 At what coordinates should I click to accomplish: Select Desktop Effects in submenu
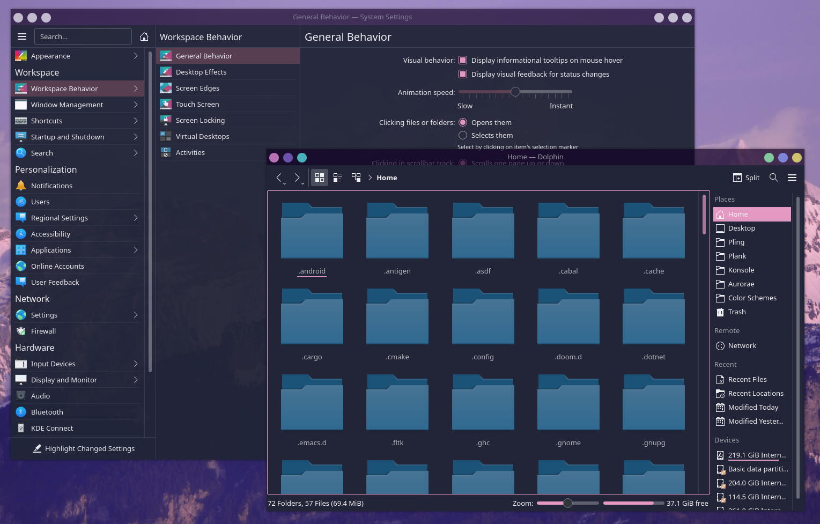point(228,72)
